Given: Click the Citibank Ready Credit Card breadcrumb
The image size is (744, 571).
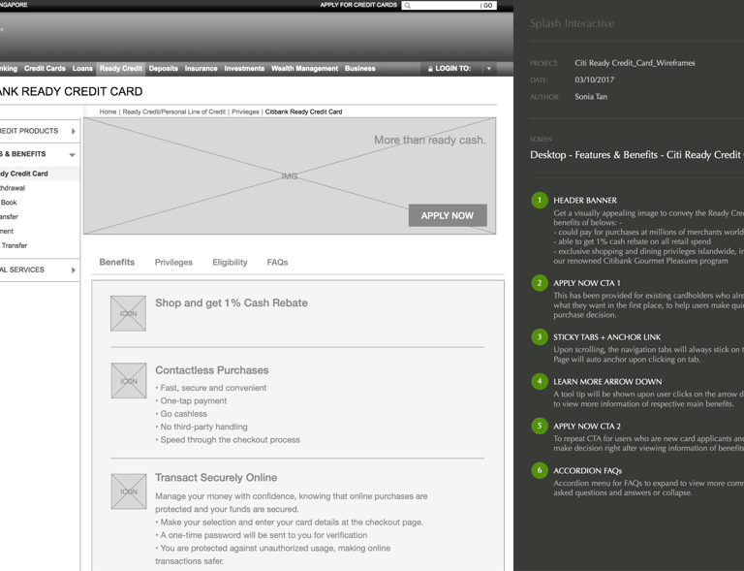Looking at the screenshot, I should [x=303, y=111].
